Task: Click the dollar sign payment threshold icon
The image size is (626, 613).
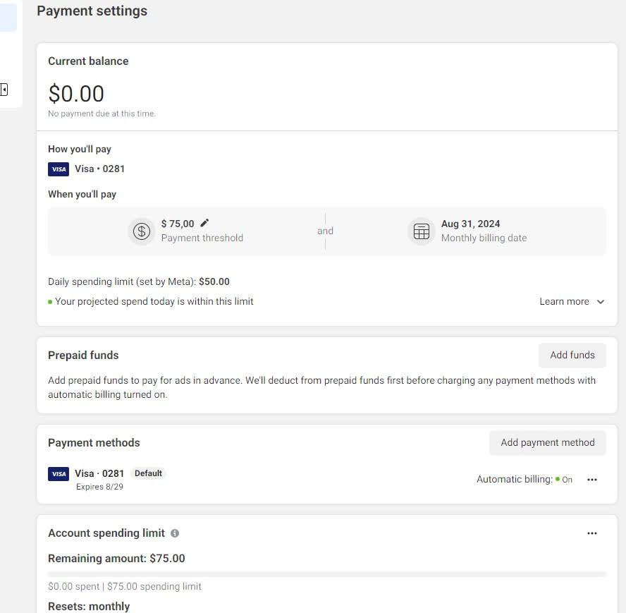Action: point(141,231)
